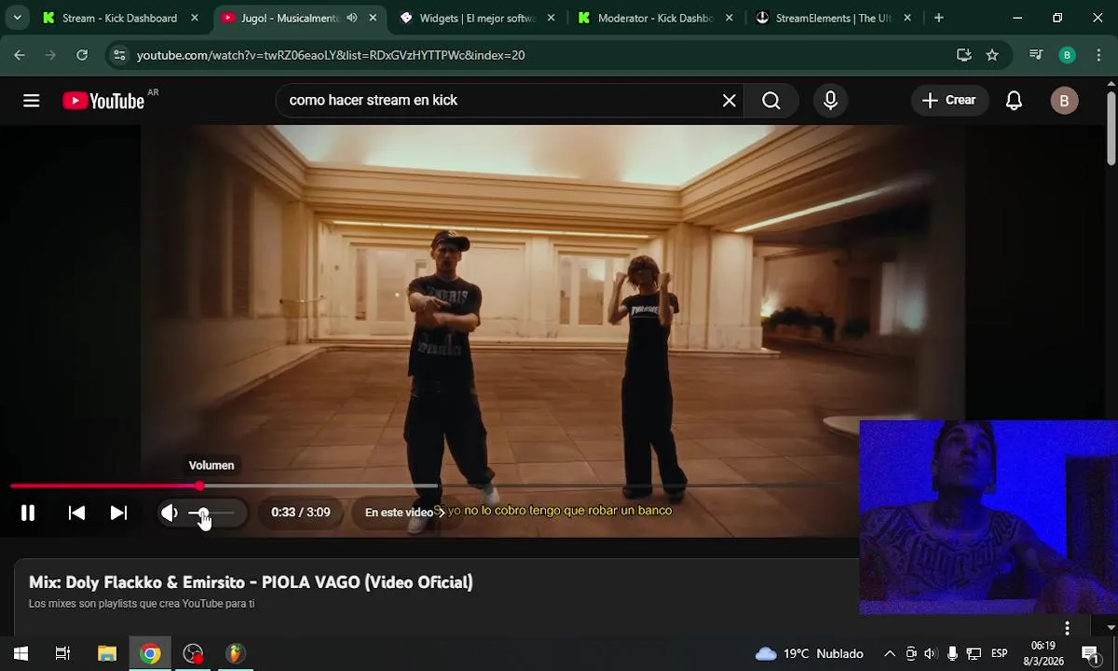
Task: Reload the current page
Action: [x=82, y=55]
